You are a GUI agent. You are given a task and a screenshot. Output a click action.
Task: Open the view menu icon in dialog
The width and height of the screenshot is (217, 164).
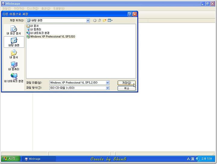pyautogui.click(x=110, y=21)
